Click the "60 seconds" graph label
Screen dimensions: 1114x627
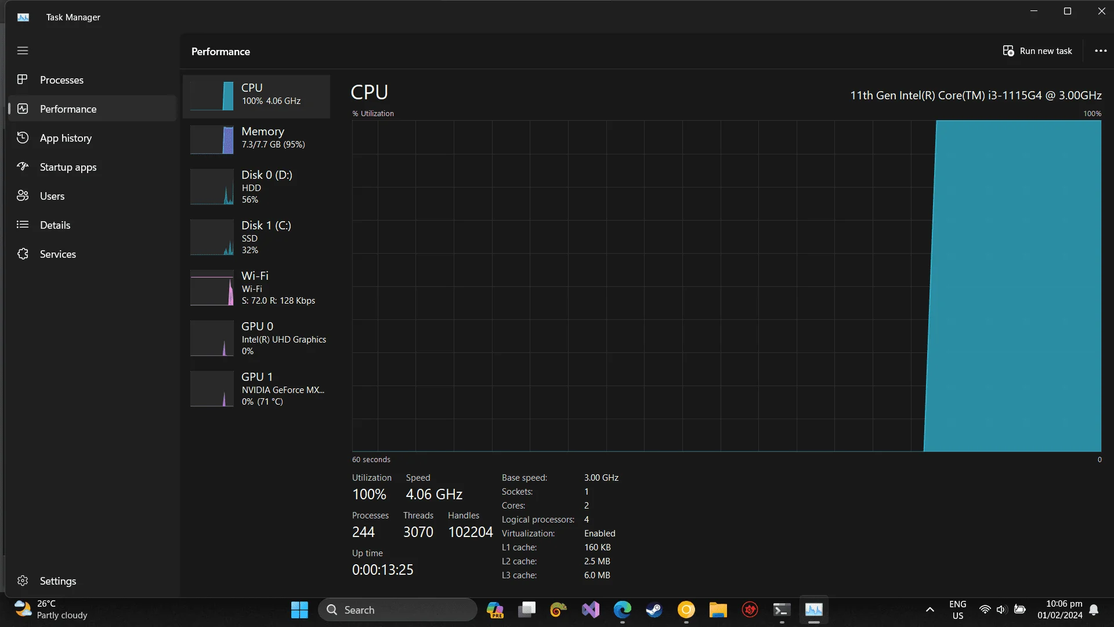coord(371,459)
